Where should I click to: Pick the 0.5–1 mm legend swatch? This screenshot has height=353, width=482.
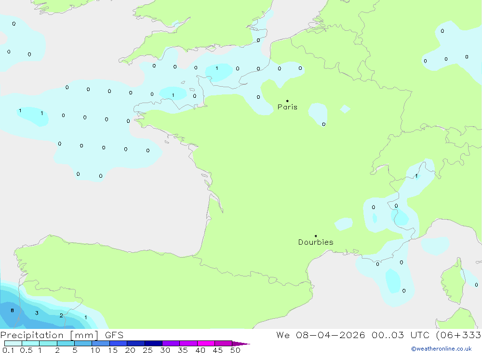point(30,343)
